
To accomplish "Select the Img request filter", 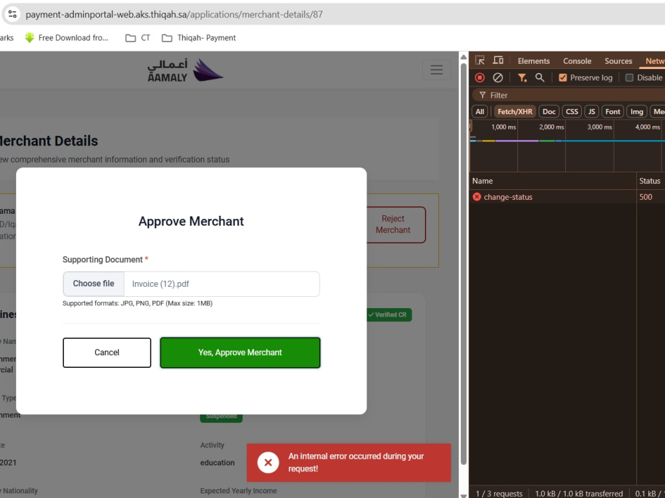I will (x=636, y=112).
